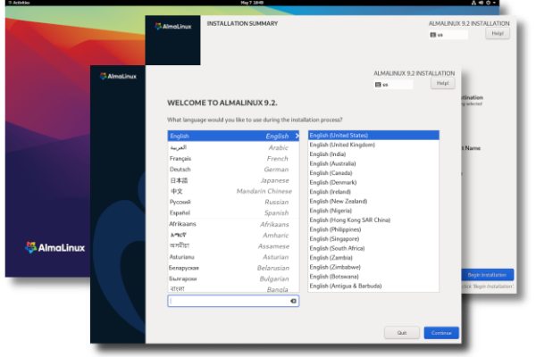Open network icon in top bar
Image resolution: width=536 pixels, height=357 pixels.
pos(473,3)
